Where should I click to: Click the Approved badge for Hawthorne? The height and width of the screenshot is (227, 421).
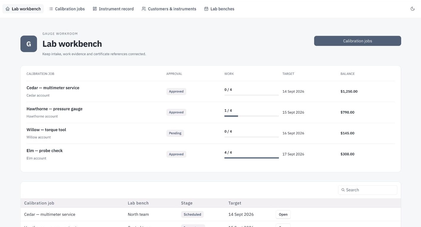coord(176,112)
